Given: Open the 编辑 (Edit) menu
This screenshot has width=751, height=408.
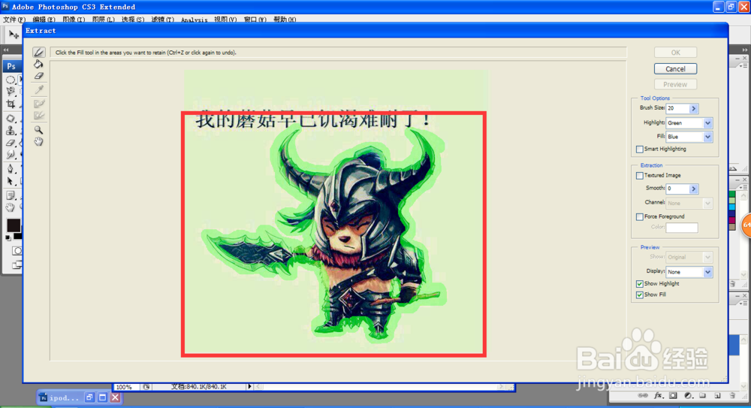Looking at the screenshot, I should pos(44,20).
